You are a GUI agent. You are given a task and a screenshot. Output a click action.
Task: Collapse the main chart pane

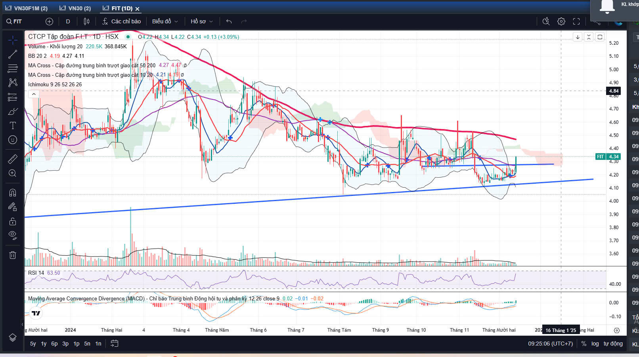(589, 37)
